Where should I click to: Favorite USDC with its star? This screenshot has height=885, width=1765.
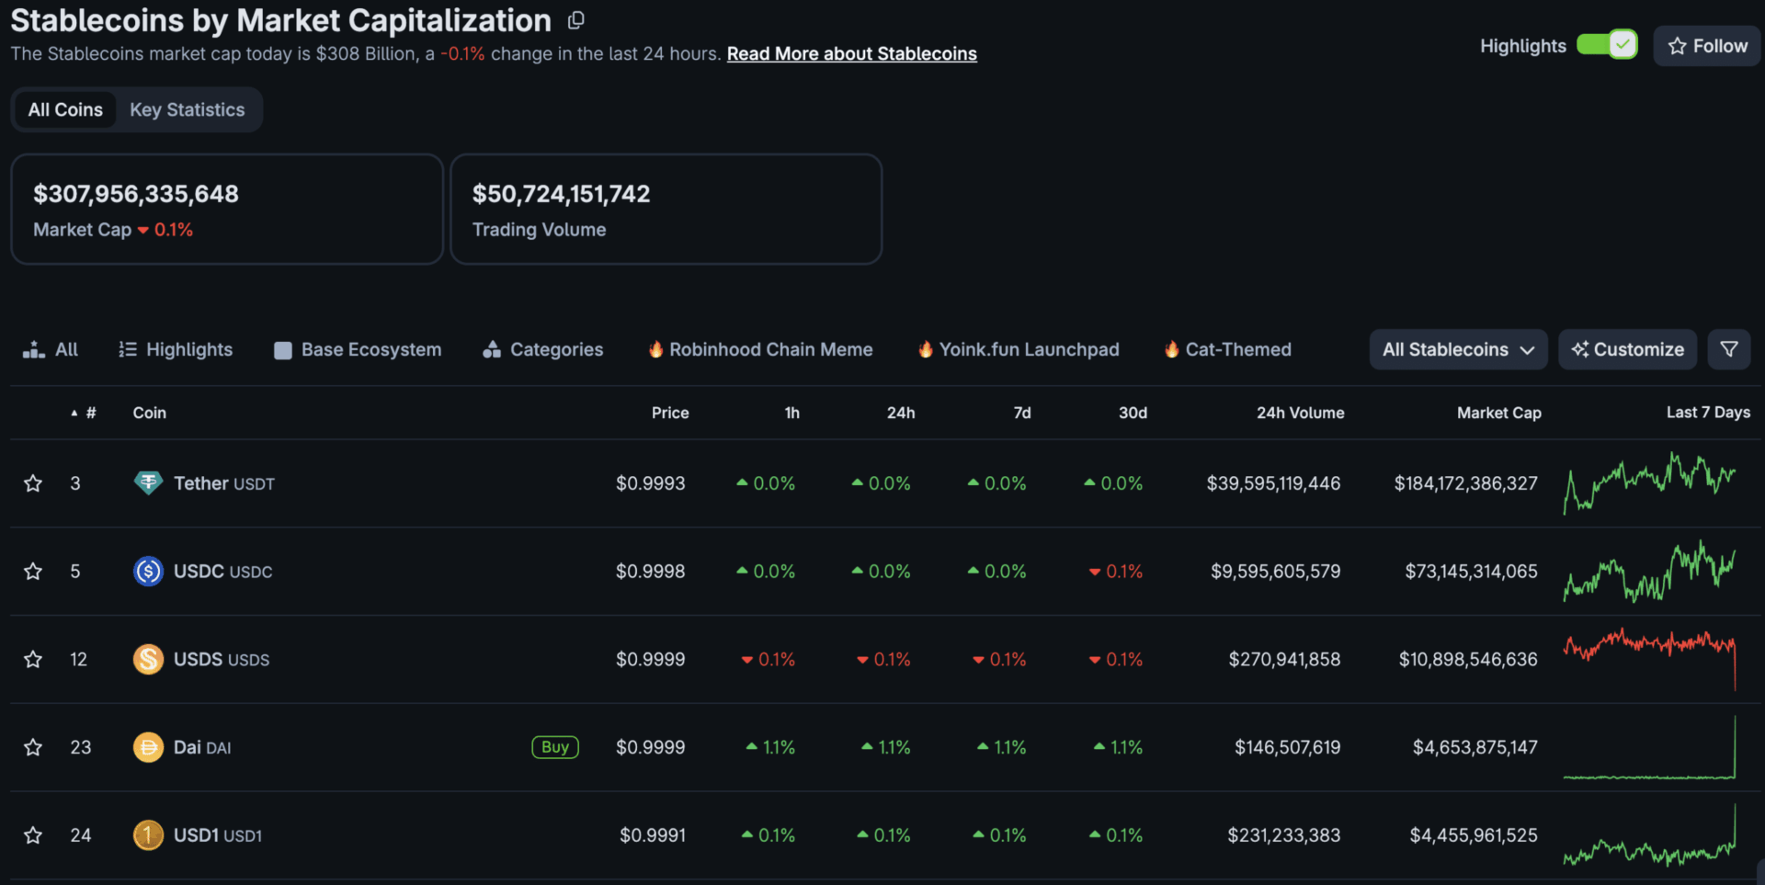(33, 572)
